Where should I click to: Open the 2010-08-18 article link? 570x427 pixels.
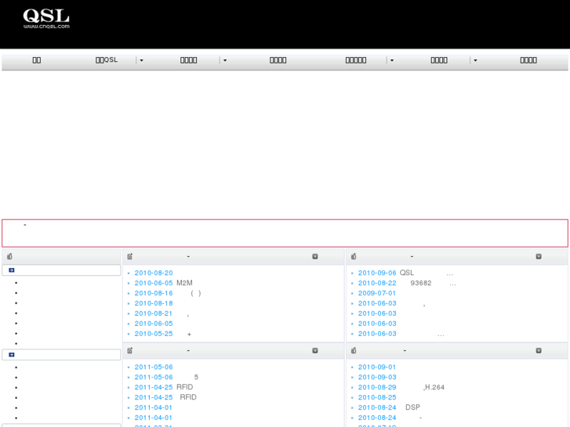click(x=154, y=303)
